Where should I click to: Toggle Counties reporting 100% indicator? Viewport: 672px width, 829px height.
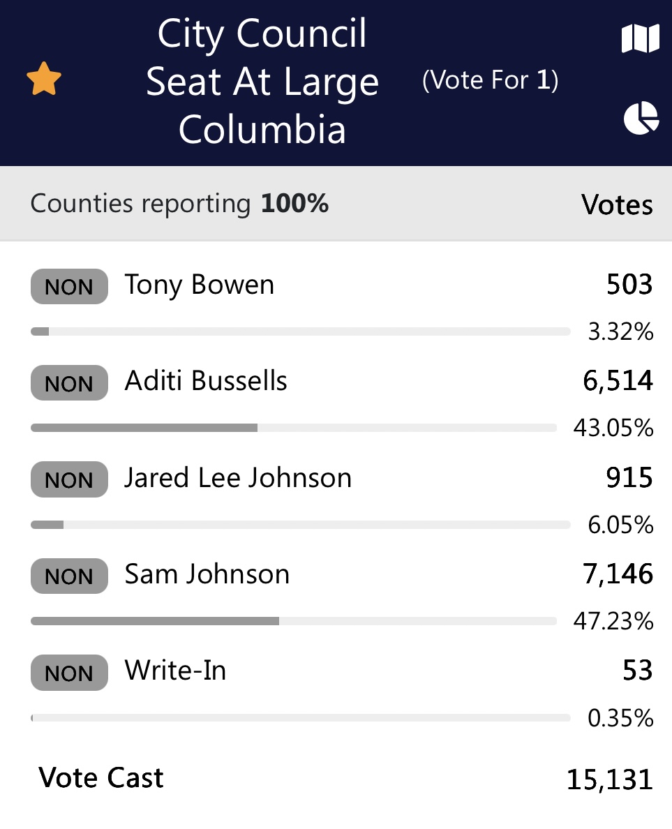[x=179, y=203]
